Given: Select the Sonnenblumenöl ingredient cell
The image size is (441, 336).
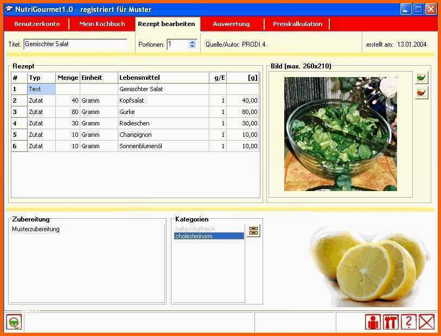Looking at the screenshot, I should point(163,146).
